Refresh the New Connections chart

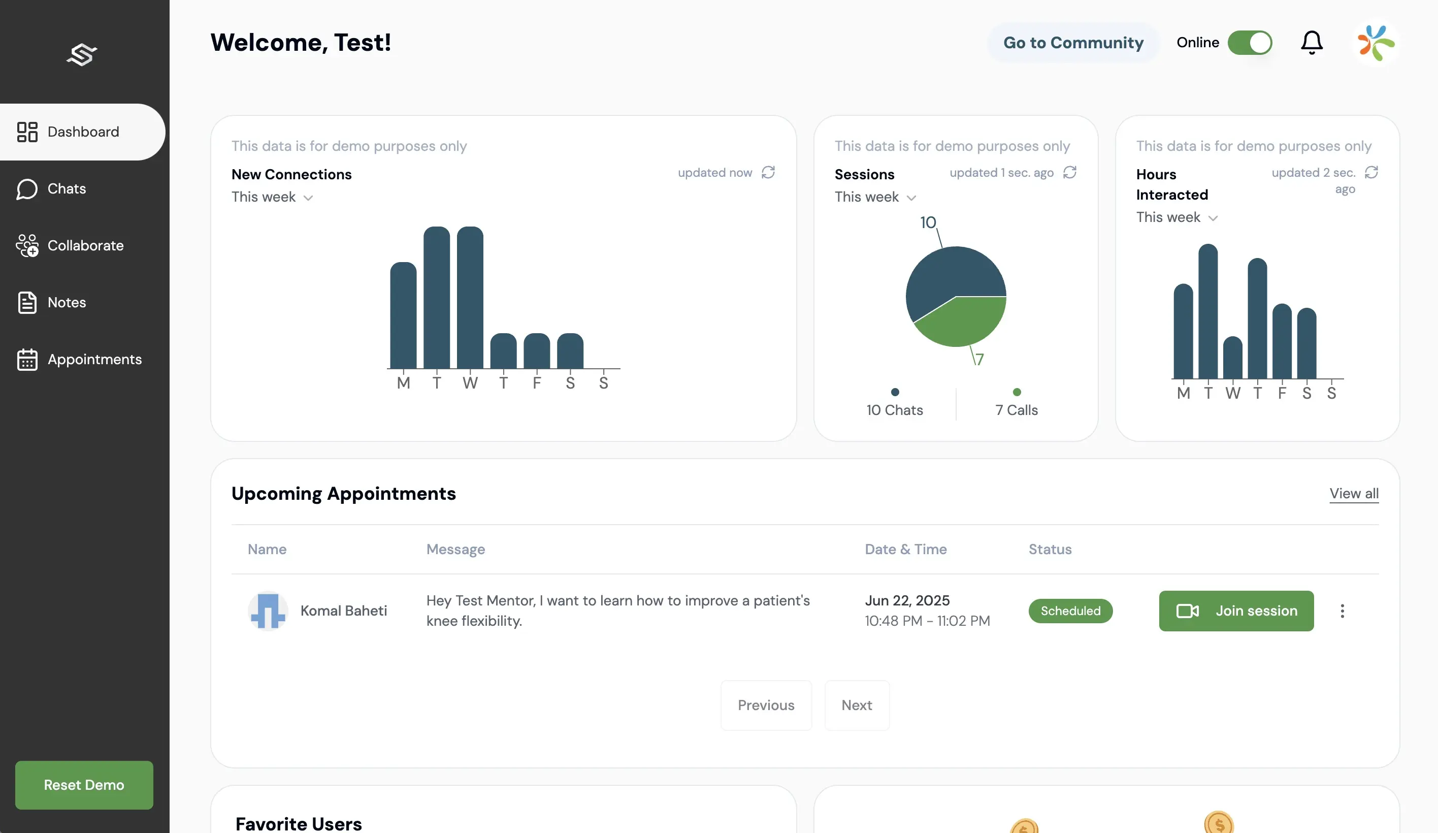click(768, 172)
